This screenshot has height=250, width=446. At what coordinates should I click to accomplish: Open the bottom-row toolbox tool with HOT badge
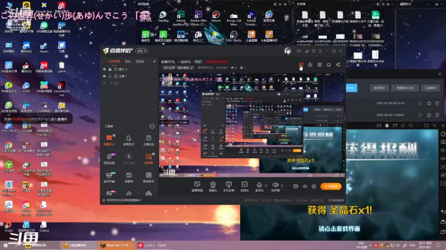point(110,193)
